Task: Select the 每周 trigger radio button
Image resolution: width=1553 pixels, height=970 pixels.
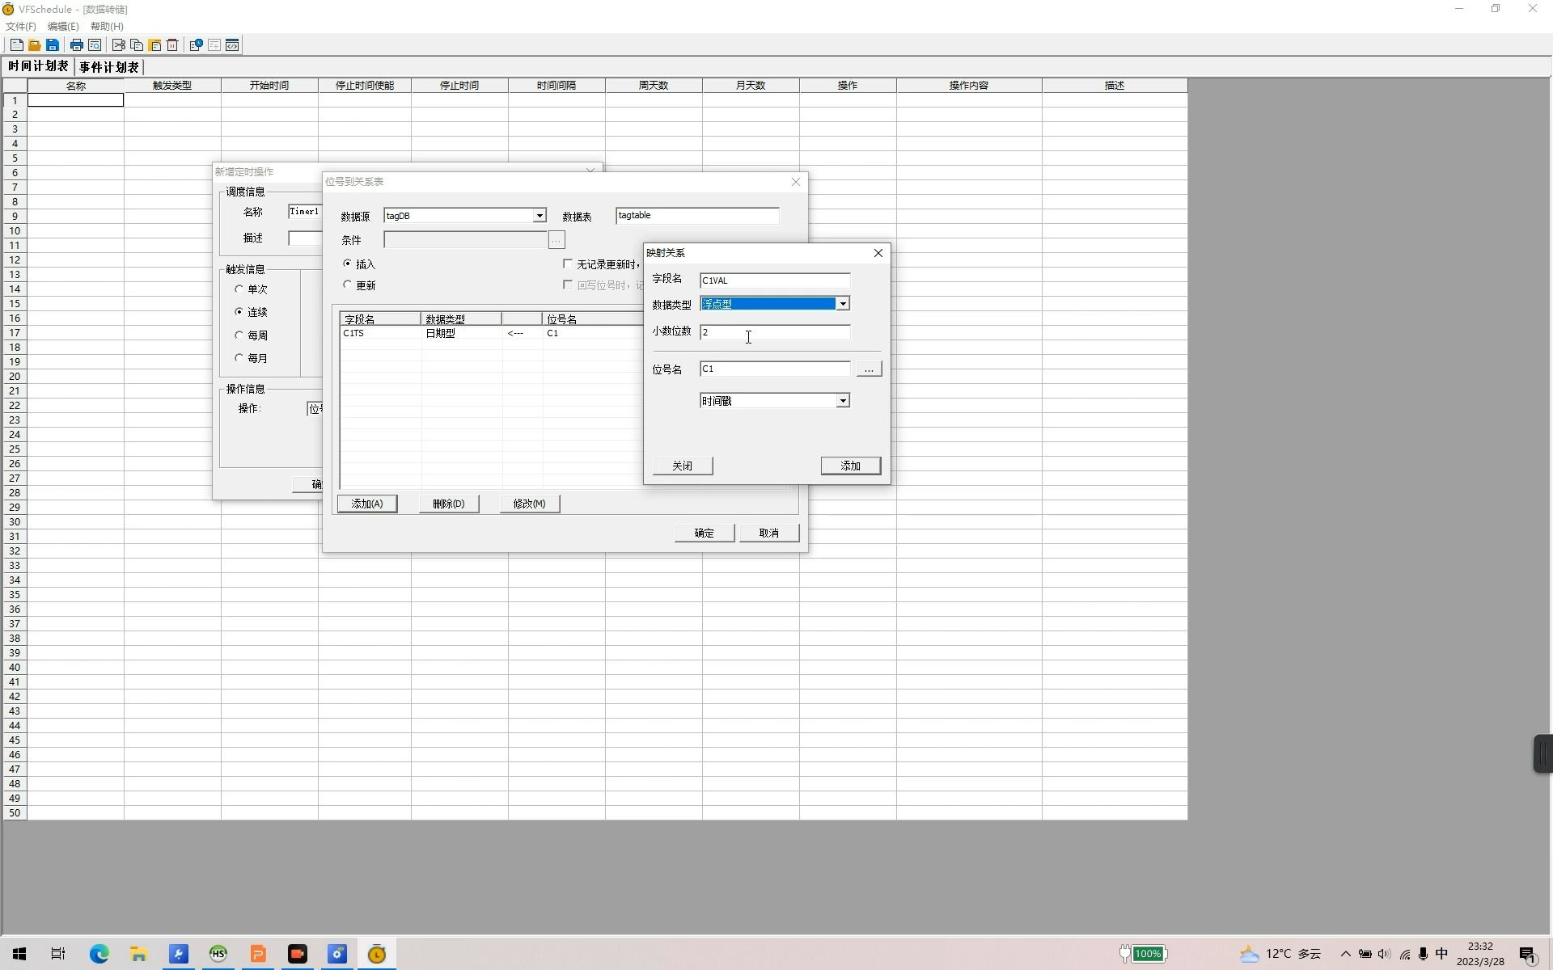Action: coord(239,335)
